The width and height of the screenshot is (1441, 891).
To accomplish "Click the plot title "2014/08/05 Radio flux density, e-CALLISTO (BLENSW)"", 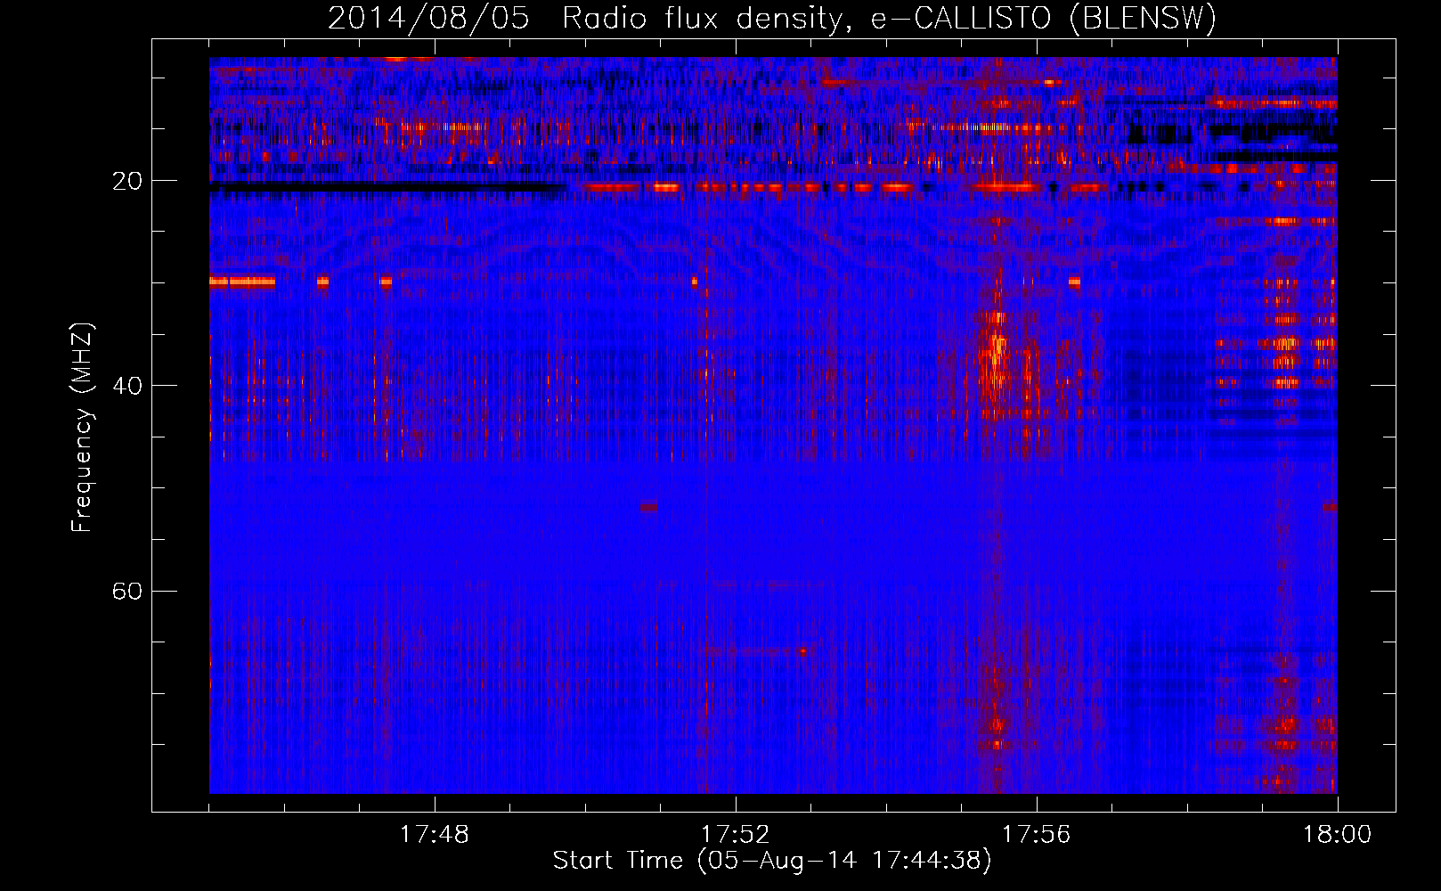I will (772, 18).
